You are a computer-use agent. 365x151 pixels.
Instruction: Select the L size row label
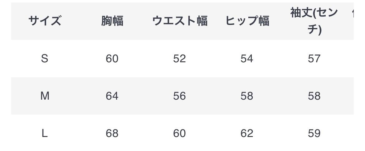click(x=45, y=133)
